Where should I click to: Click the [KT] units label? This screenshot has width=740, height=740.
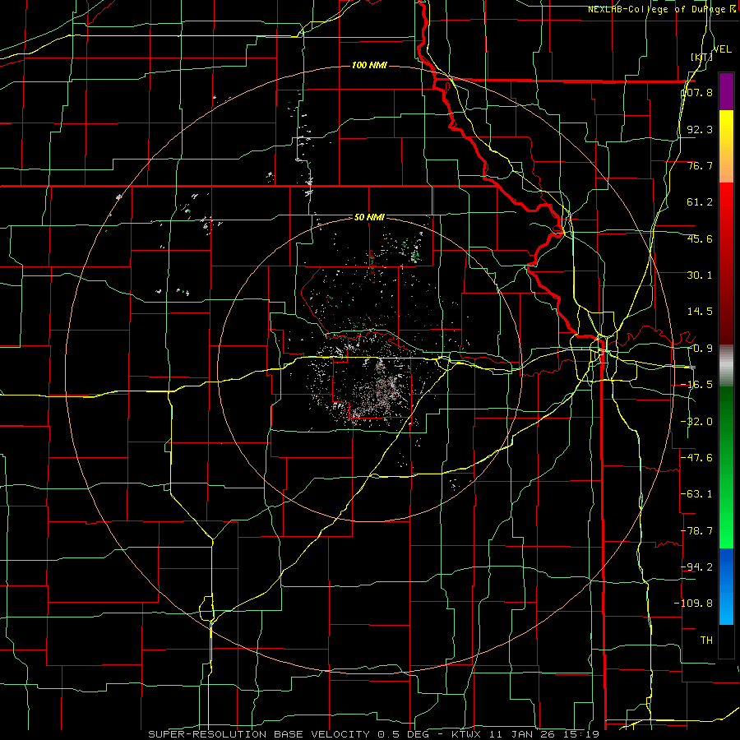click(701, 57)
